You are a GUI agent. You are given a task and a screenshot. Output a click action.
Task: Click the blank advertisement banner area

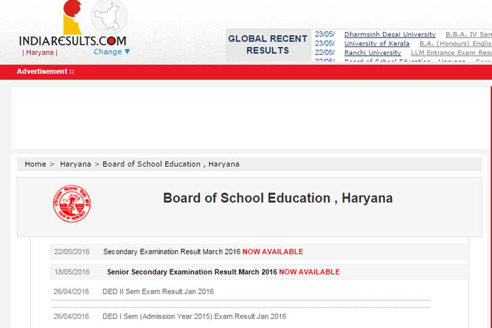[246, 117]
